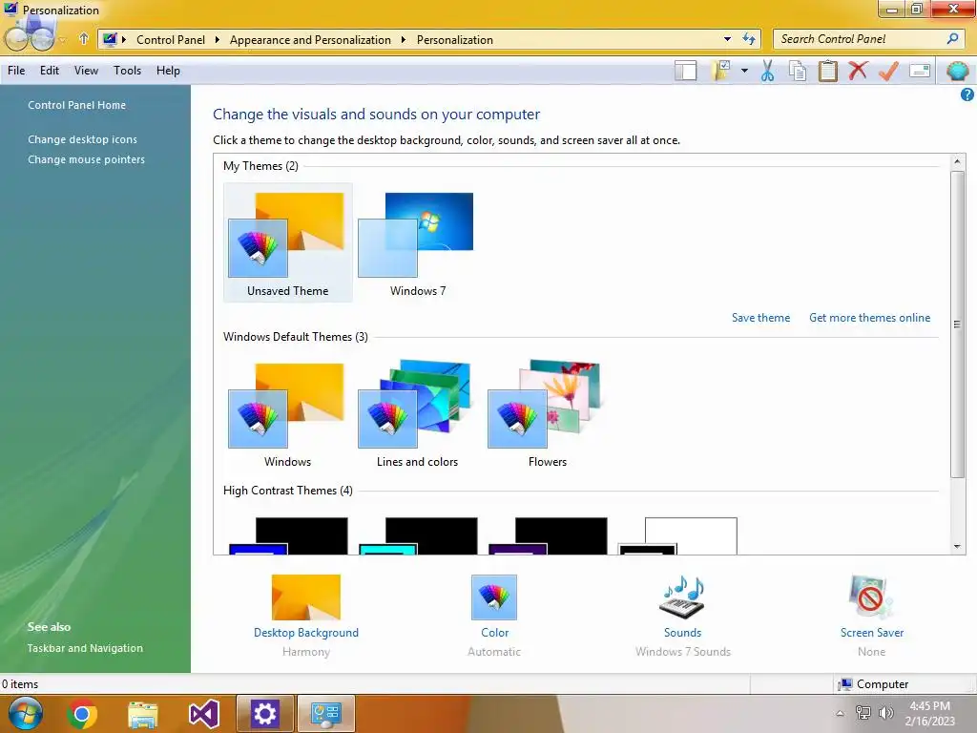Apply the Windows default theme
977x733 pixels.
pos(287,413)
